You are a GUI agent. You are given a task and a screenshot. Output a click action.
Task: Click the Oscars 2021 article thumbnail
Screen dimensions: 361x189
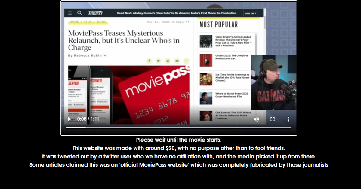tap(206, 60)
